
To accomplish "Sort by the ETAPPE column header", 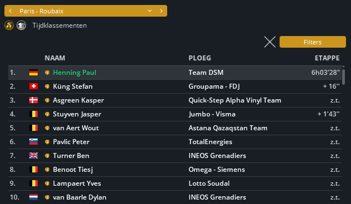I will point(327,58).
